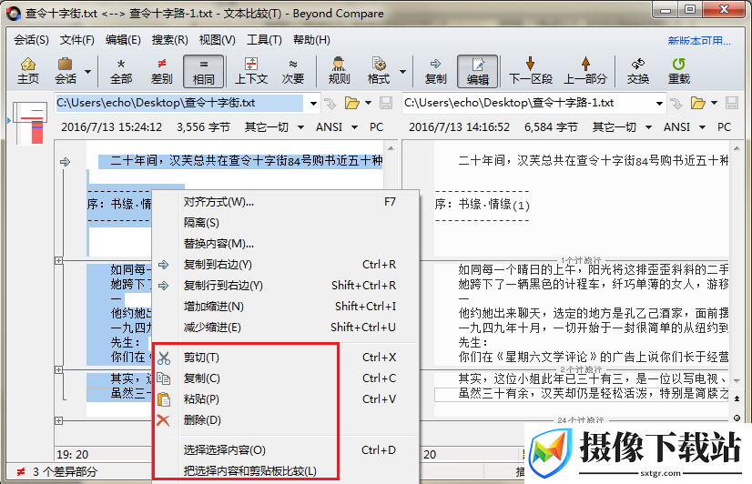
Task: Show 全部 all lines toolbar toggle
Action: point(121,71)
